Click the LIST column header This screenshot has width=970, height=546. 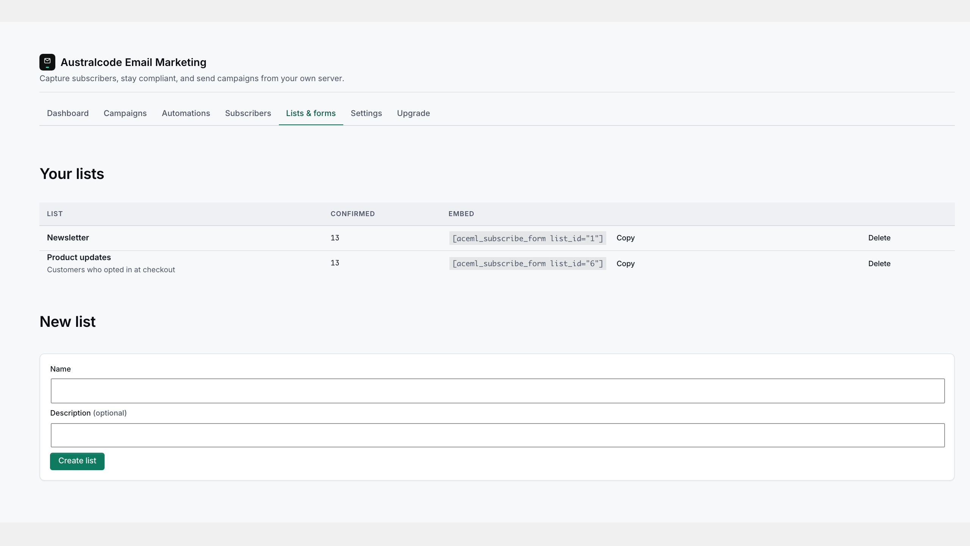click(55, 214)
